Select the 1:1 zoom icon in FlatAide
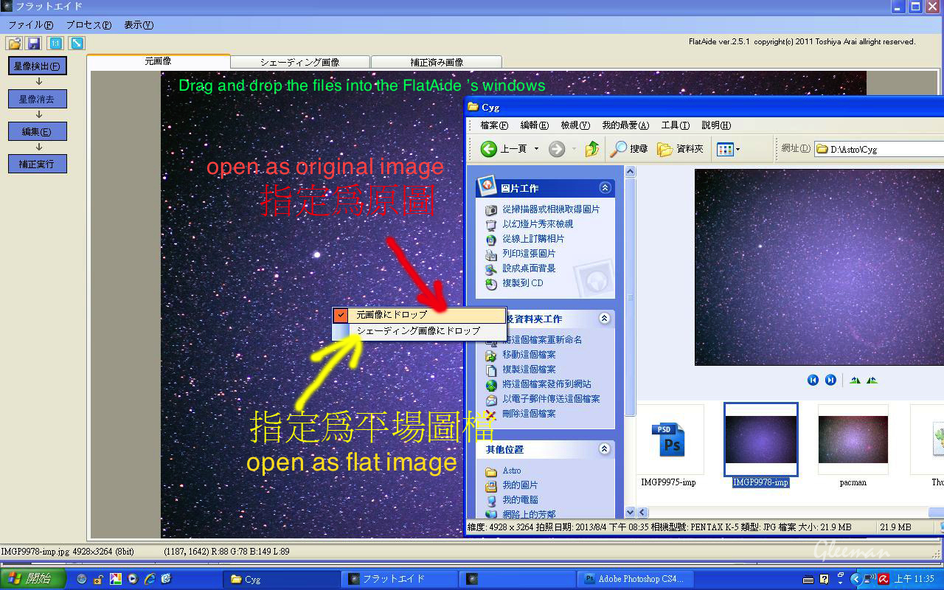 (x=55, y=43)
